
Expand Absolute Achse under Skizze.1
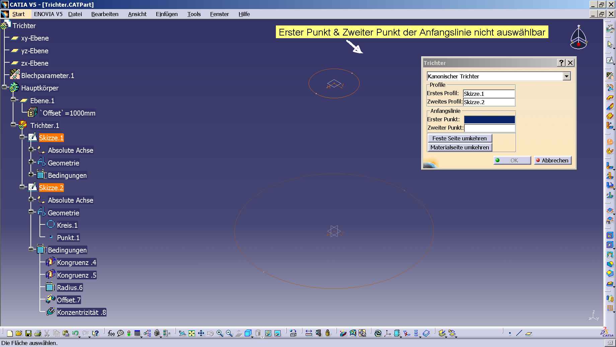pyautogui.click(x=31, y=149)
